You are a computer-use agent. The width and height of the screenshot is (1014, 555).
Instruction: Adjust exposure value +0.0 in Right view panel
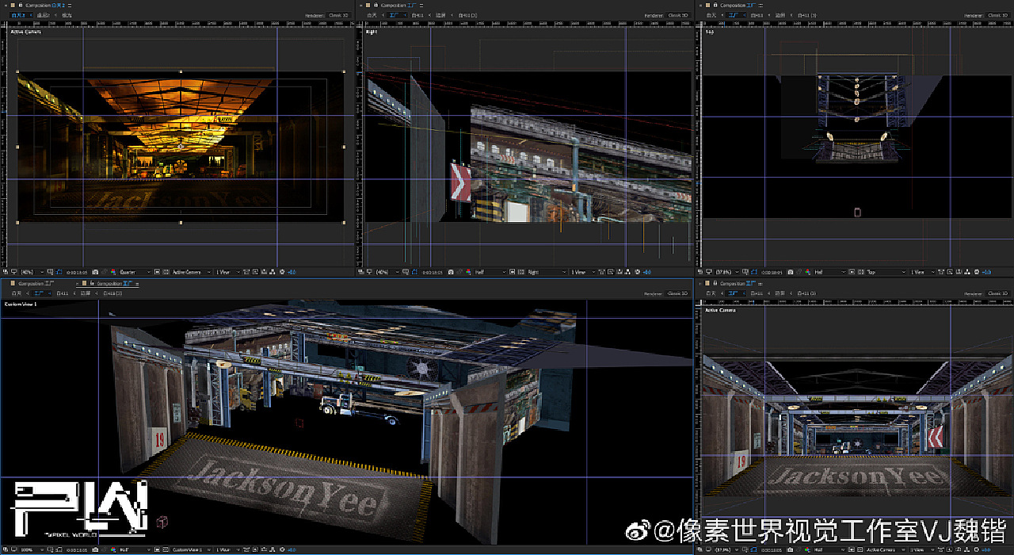coord(646,272)
